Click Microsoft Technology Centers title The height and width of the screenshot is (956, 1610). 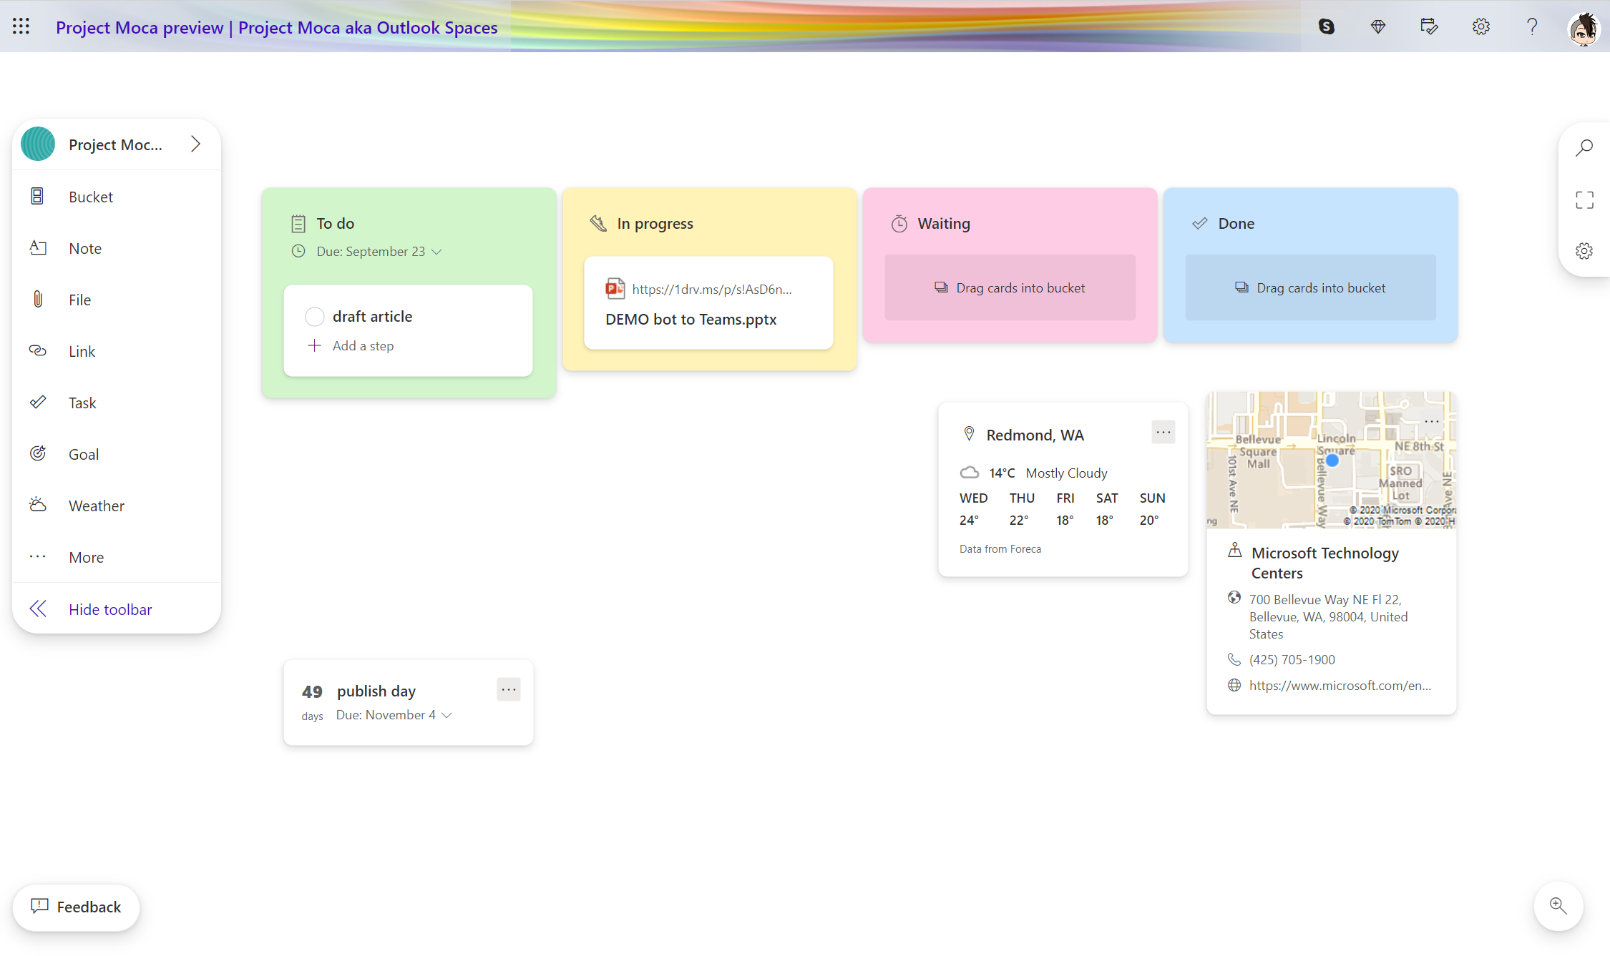[1324, 563]
